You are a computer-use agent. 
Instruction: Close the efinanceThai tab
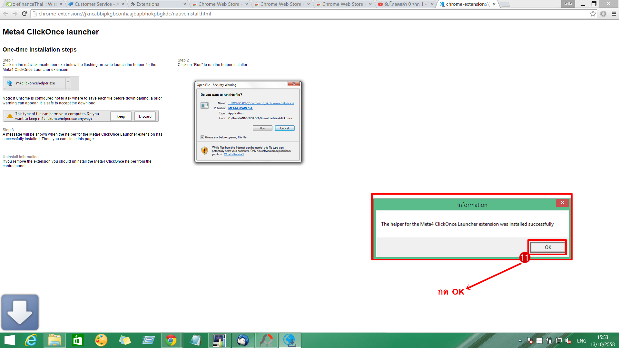coord(61,4)
